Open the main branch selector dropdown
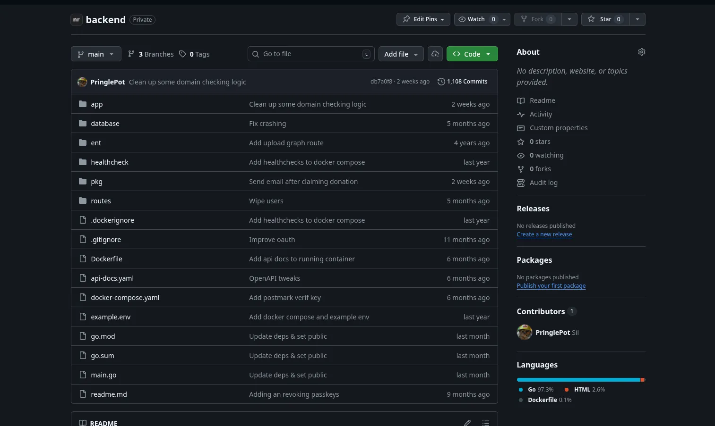Screen dimensions: 715x426 95,54
